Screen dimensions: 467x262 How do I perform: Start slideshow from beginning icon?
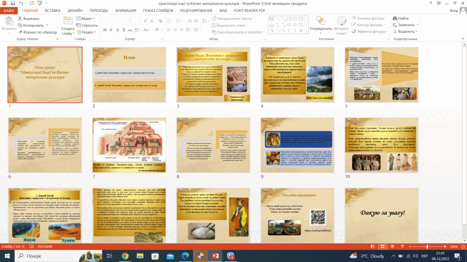pos(40,3)
